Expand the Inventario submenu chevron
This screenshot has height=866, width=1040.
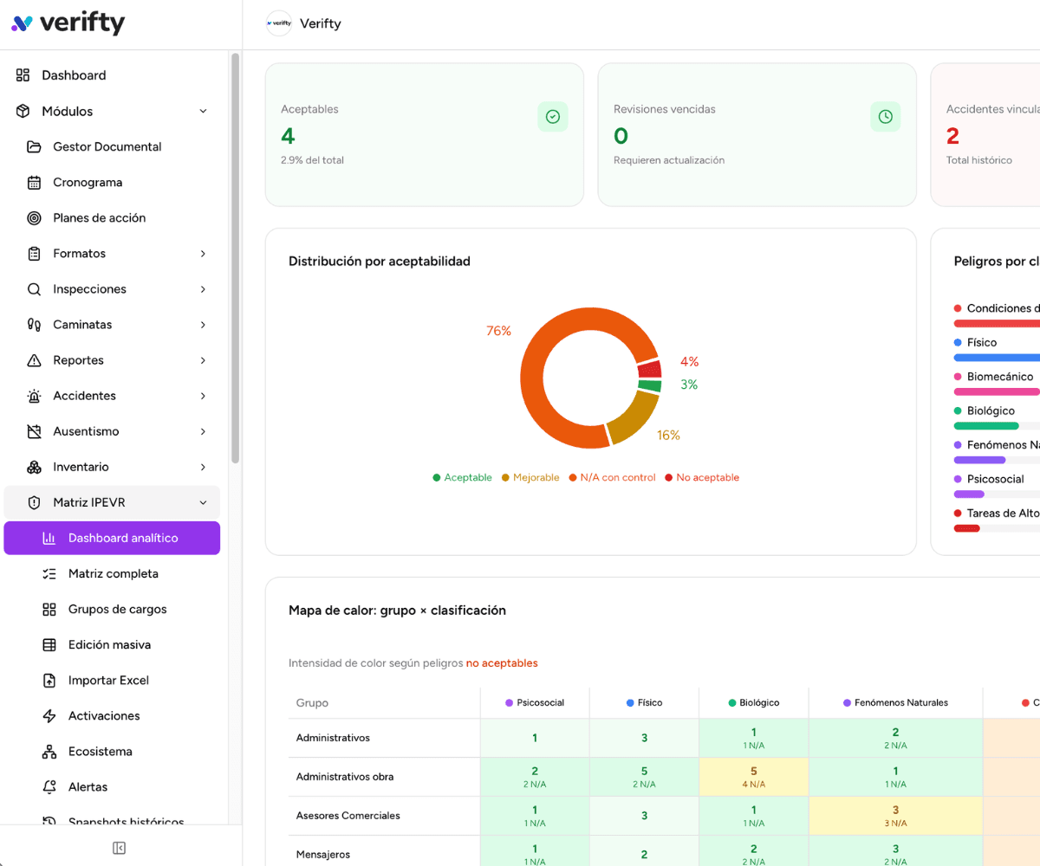pos(203,466)
